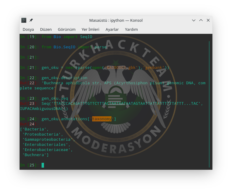Click 'from Bio.SeqIO import parse' line
The width and height of the screenshot is (232, 193).
[x=74, y=47]
